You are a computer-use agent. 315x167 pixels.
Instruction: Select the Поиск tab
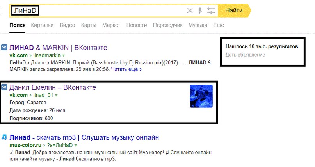coord(18,25)
